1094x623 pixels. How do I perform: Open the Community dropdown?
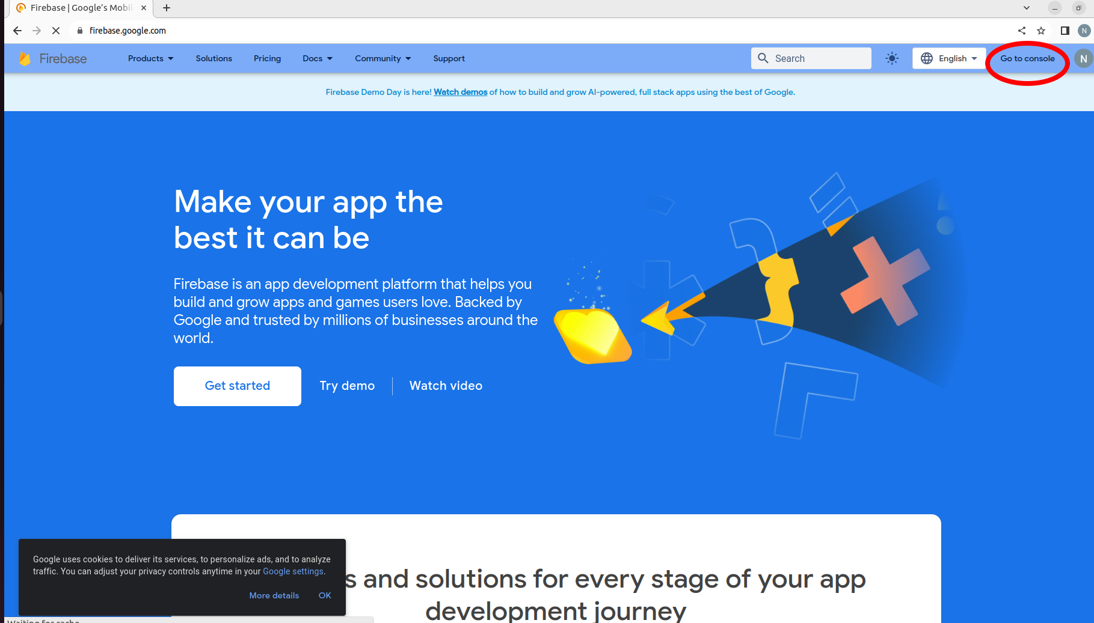coord(382,58)
